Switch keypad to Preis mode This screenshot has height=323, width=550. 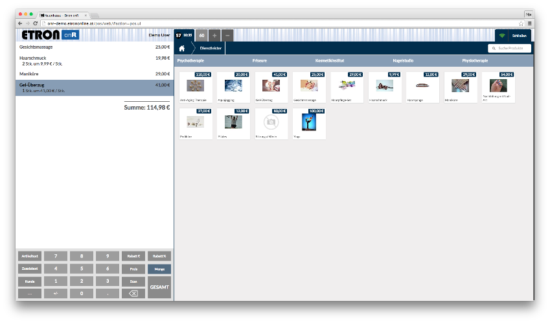133,269
